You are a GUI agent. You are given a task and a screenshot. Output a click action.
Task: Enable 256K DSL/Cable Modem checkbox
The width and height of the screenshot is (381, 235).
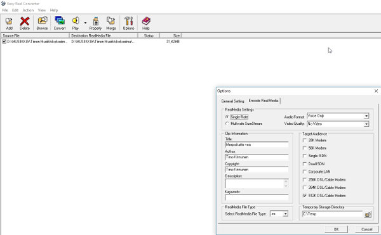tap(304, 180)
